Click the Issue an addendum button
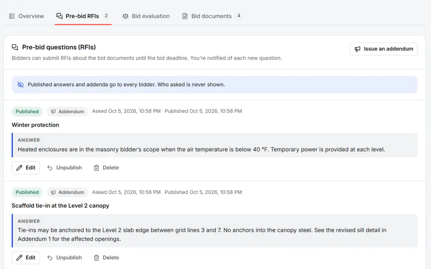The image size is (431, 269). pos(383,49)
